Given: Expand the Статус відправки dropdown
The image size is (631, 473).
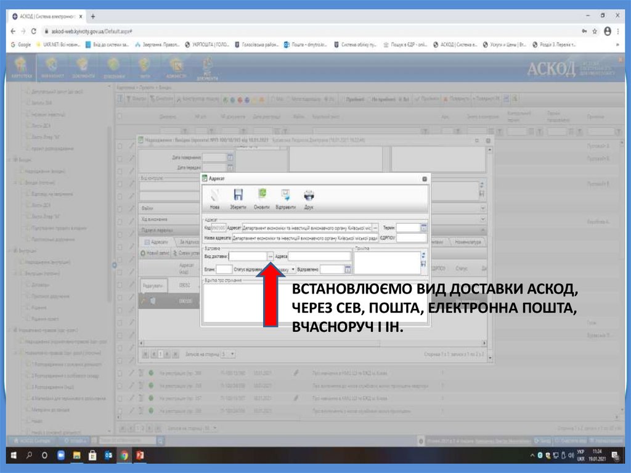Looking at the screenshot, I should pos(293,269).
